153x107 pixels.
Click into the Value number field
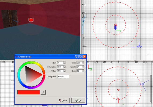click(x=60, y=71)
